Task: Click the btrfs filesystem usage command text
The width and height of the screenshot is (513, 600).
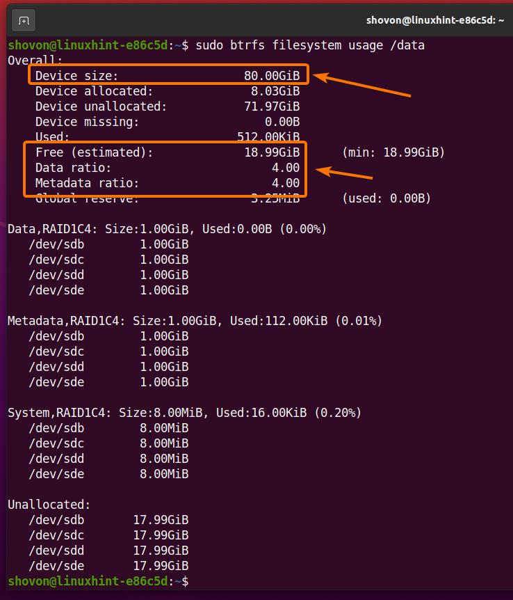Action: [x=310, y=45]
